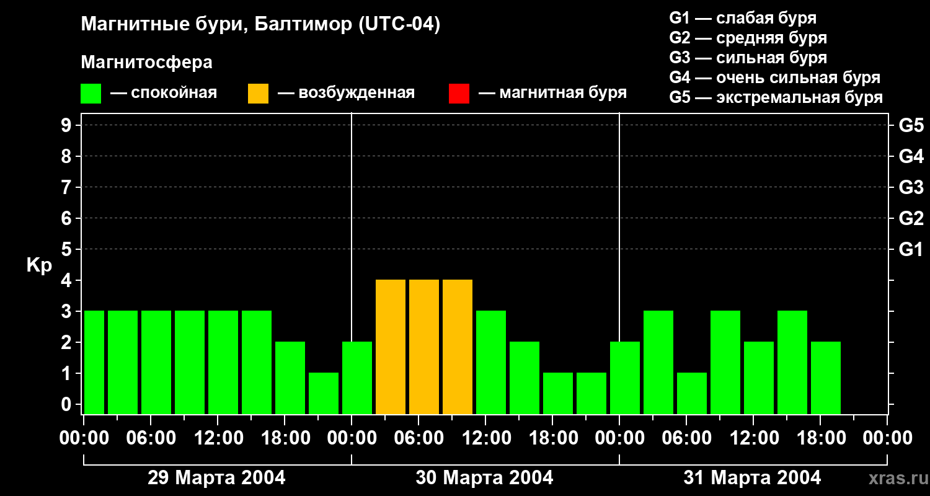Click the only Kp 1 bar on 29 Марта
The image size is (930, 496).
point(324,393)
